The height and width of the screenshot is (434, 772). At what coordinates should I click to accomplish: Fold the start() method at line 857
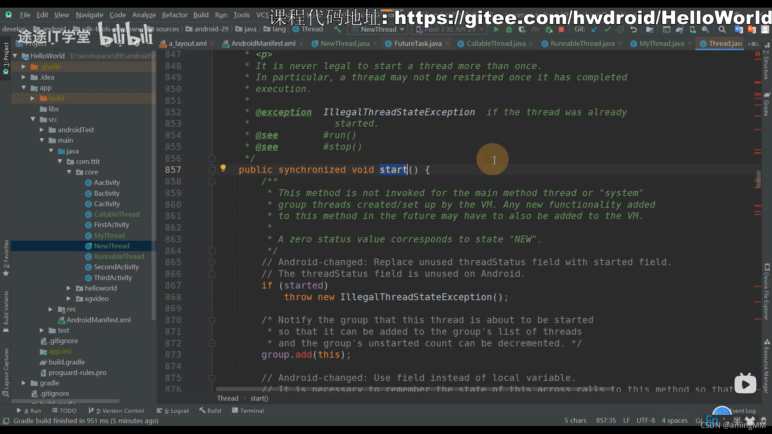coord(213,170)
